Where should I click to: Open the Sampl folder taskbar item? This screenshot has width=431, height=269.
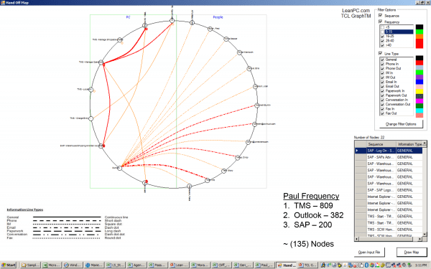click(30, 265)
